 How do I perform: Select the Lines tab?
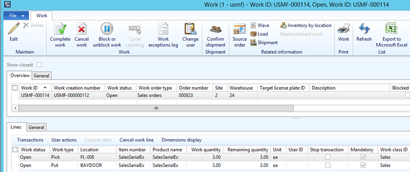pos(16,127)
